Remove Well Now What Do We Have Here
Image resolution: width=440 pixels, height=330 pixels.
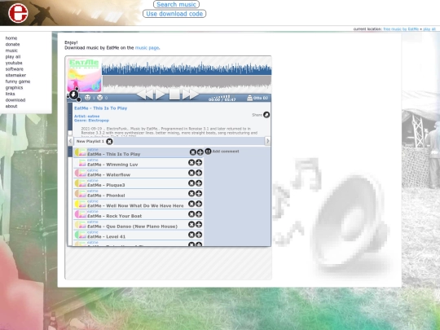(x=191, y=204)
